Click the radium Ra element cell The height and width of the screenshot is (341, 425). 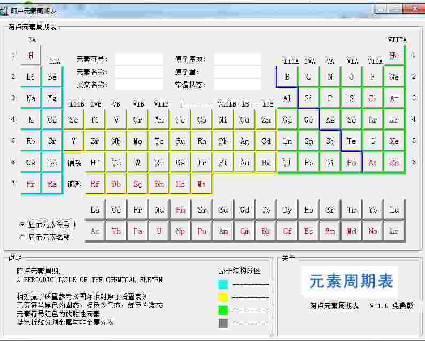click(52, 184)
